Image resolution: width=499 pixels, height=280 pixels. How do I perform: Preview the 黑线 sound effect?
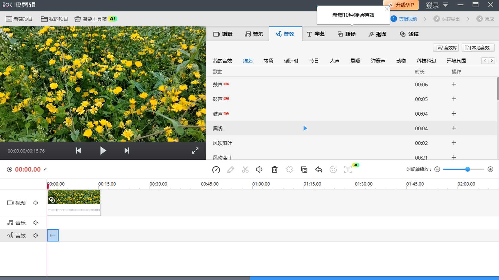[305, 128]
